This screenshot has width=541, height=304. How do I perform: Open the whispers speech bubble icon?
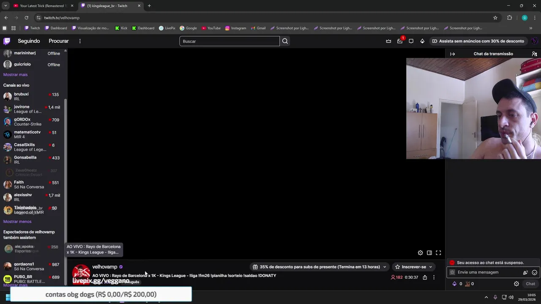point(411,41)
